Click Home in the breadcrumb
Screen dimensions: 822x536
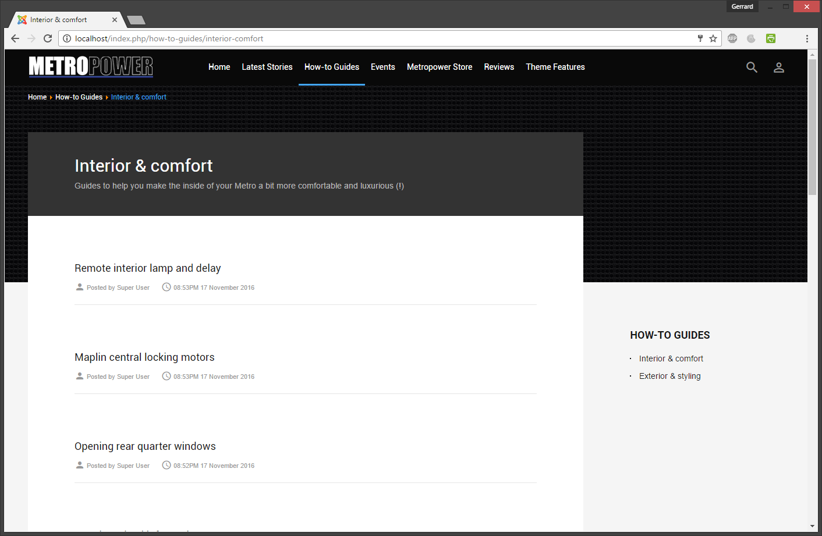(37, 97)
